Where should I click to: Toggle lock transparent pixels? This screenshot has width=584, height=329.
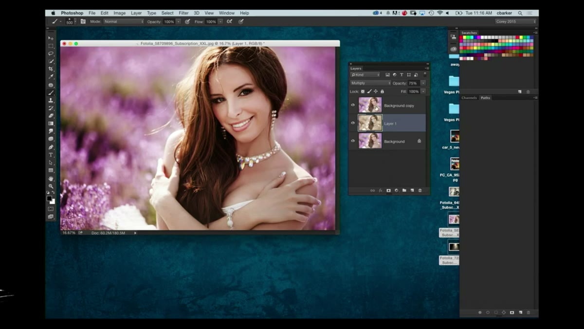[363, 91]
